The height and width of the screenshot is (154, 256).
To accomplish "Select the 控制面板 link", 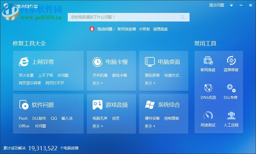I will [172, 118].
